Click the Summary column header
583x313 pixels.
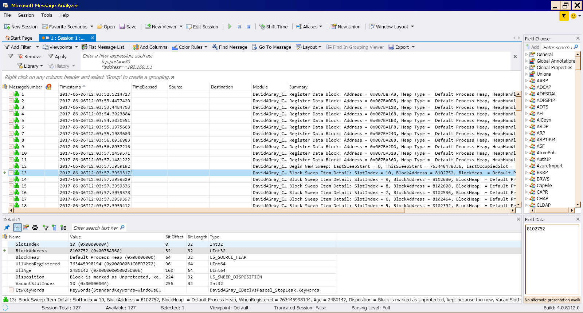click(403, 87)
